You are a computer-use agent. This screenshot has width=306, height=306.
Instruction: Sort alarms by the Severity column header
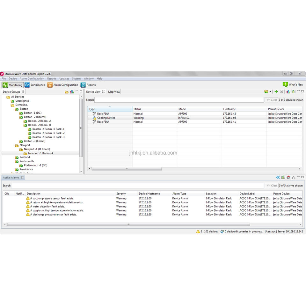126,193
